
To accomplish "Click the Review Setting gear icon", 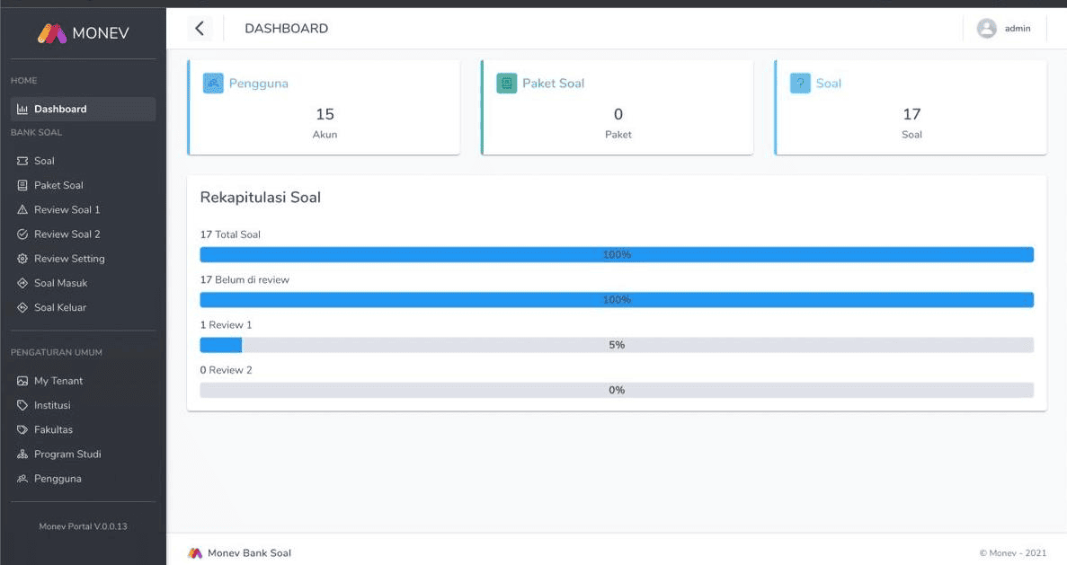I will 22,259.
